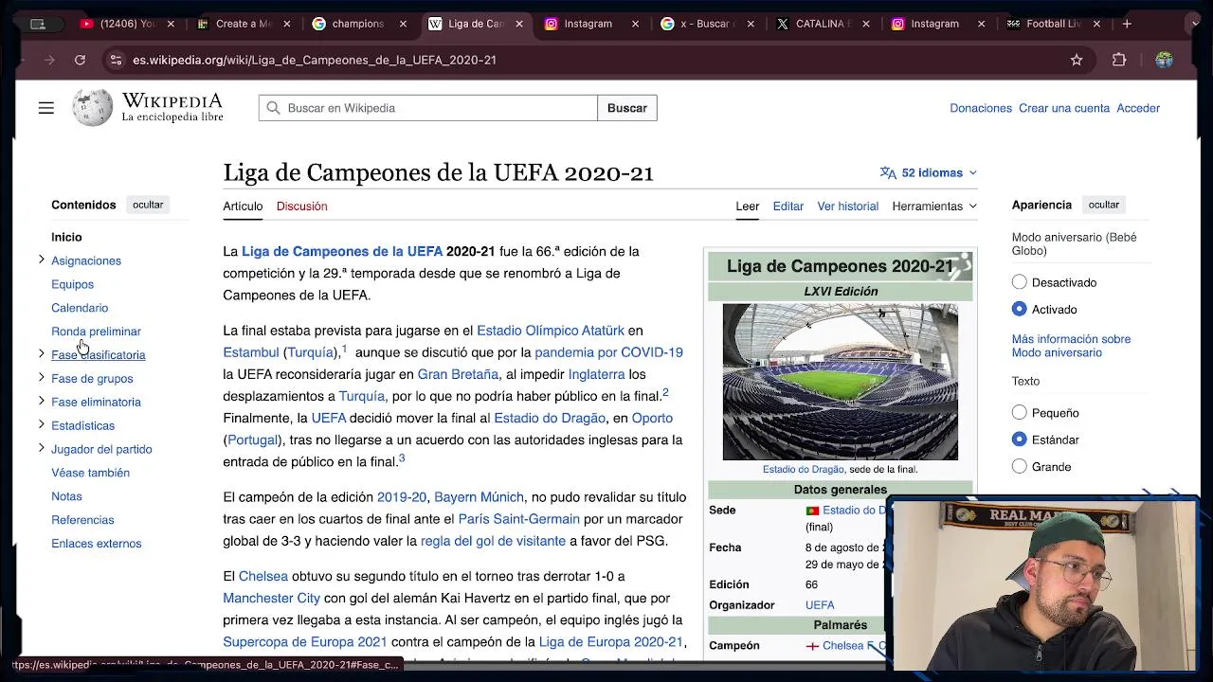Switch to the Artículo tab
Screen dimensions: 1213x682
point(243,206)
